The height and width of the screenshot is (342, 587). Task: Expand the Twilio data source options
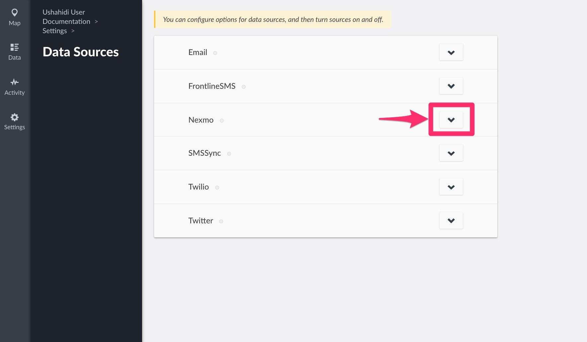point(451,187)
